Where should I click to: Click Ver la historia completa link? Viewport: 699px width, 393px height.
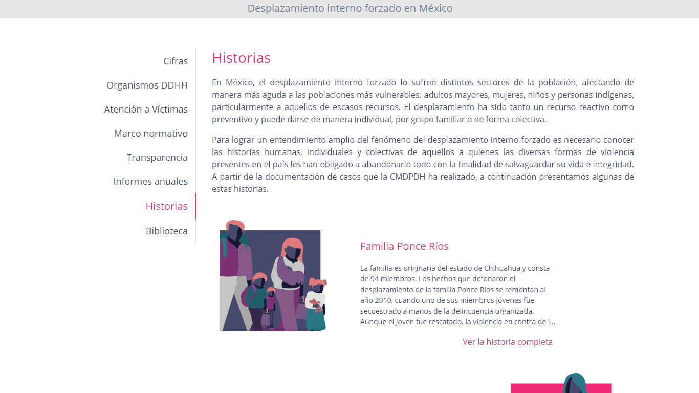pos(507,342)
